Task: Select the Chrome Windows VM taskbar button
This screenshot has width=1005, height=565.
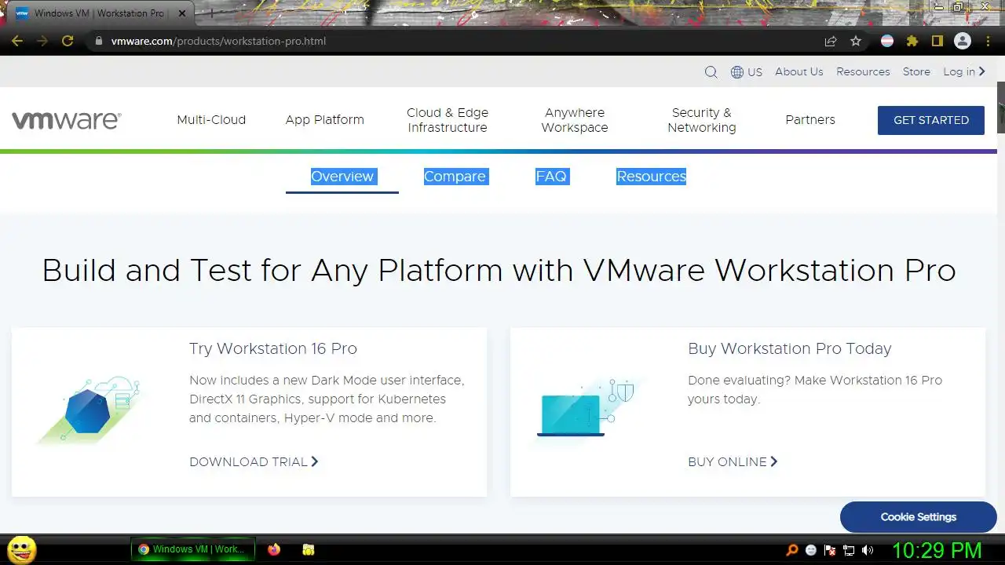Action: [192, 549]
